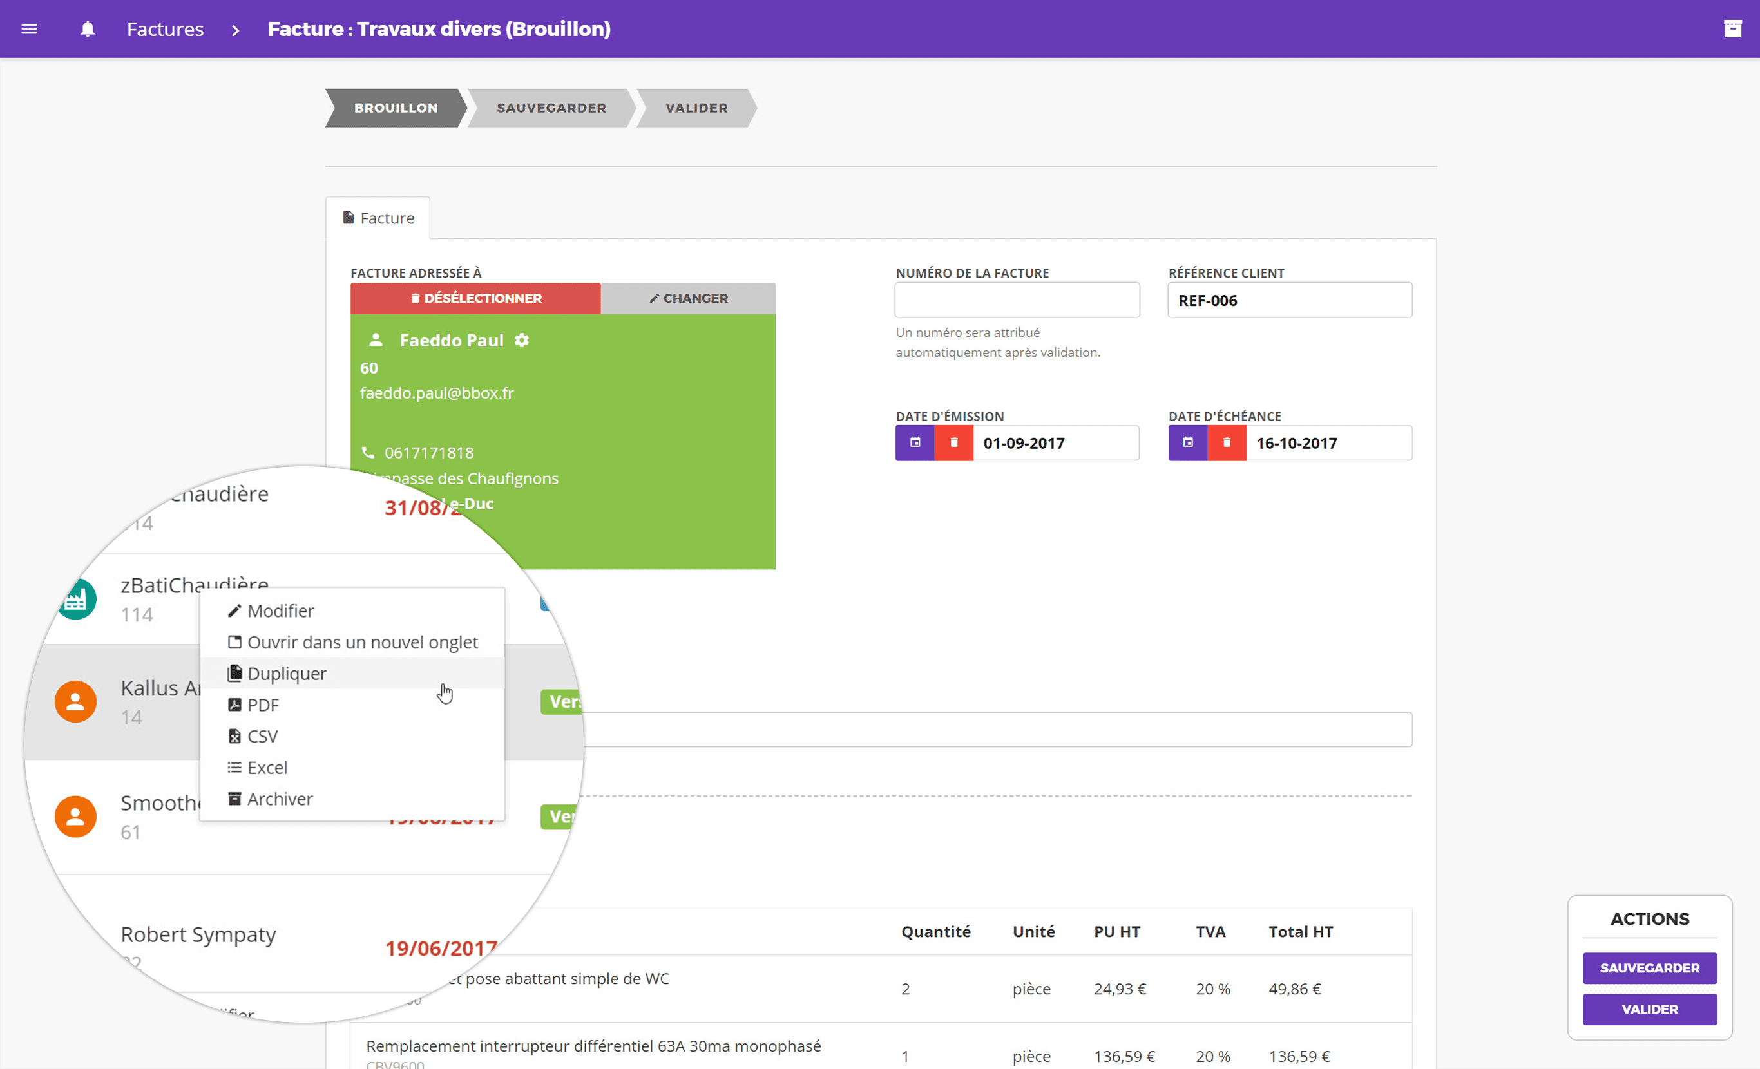Clear the Date d'émission with trash icon
The width and height of the screenshot is (1760, 1069).
click(953, 443)
